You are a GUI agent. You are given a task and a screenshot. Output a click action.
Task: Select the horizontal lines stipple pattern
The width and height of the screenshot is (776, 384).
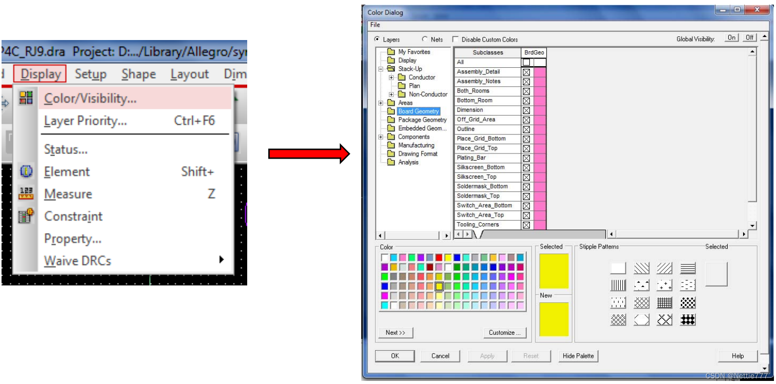pos(688,268)
